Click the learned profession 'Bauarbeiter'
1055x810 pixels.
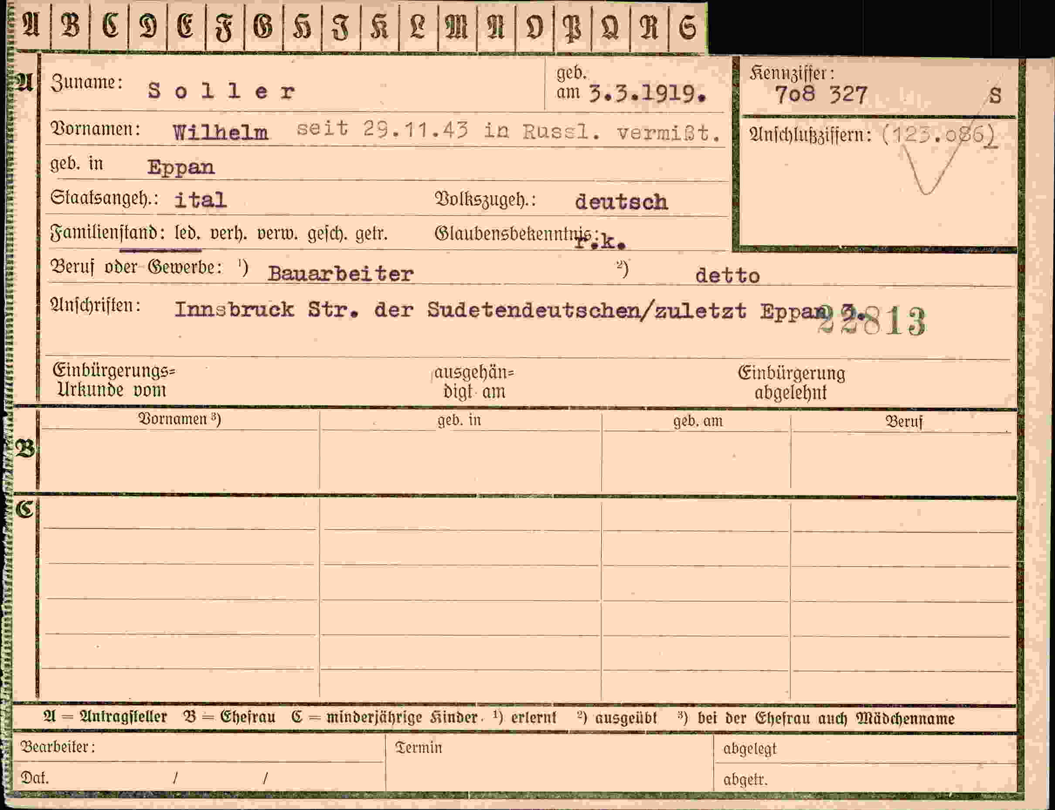(x=340, y=274)
